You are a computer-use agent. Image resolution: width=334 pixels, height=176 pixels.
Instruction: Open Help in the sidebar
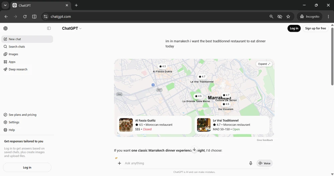27,130
